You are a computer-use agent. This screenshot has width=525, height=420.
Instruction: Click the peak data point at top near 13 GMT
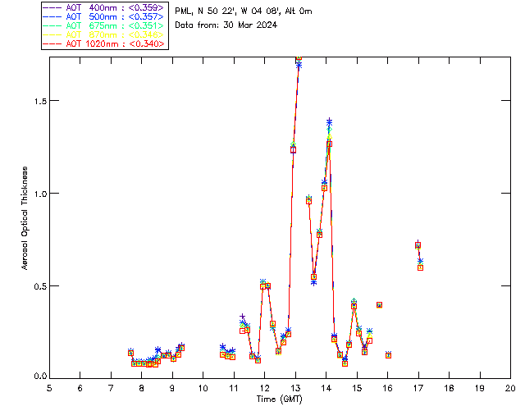coord(299,60)
